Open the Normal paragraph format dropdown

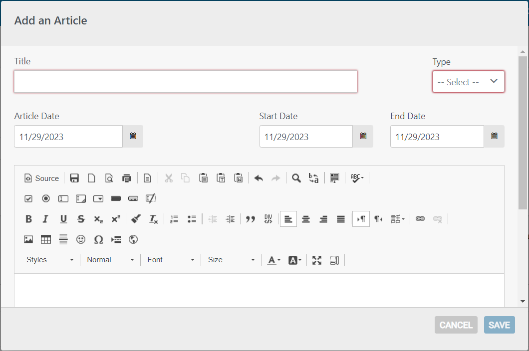click(x=110, y=260)
